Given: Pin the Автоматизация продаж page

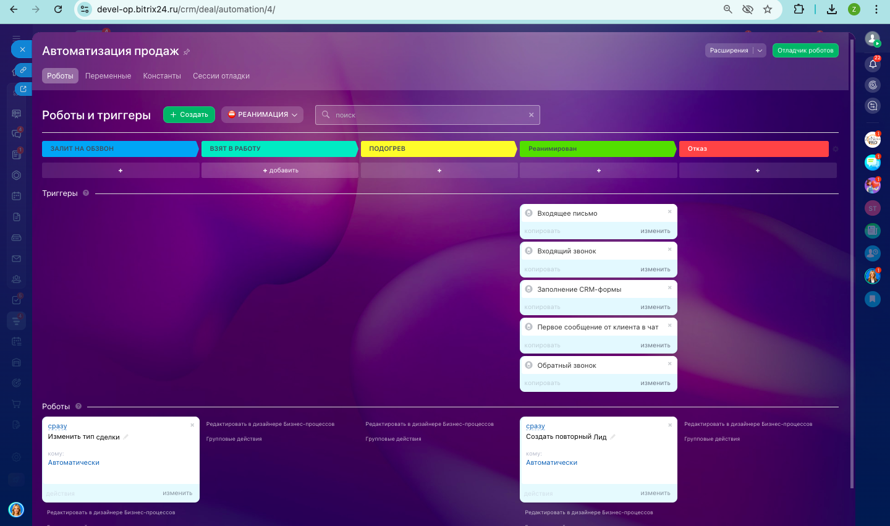Looking at the screenshot, I should (187, 52).
